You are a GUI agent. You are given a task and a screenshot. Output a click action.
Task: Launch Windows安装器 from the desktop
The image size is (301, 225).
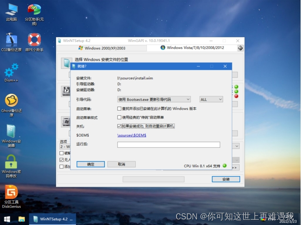pyautogui.click(x=11, y=136)
